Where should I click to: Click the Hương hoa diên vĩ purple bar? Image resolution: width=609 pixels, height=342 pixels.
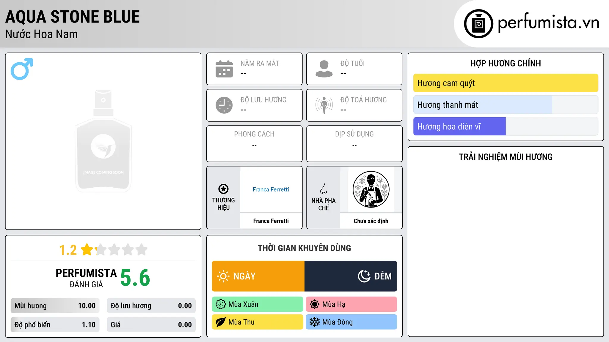(459, 126)
